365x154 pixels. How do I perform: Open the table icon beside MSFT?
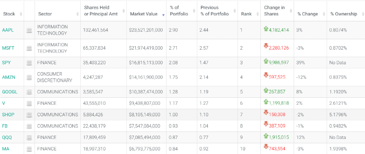pos(29,48)
